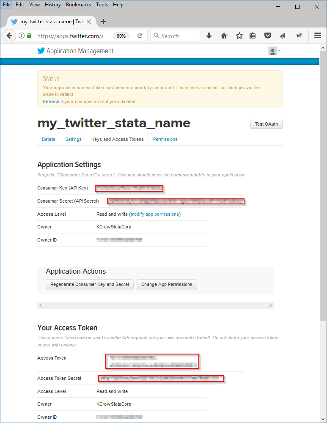Save page to Pocket icon
Screen dimensions: 327x423
[x=268, y=36]
